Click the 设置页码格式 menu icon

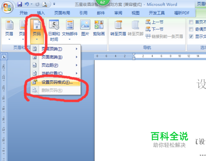pyautogui.click(x=35, y=82)
